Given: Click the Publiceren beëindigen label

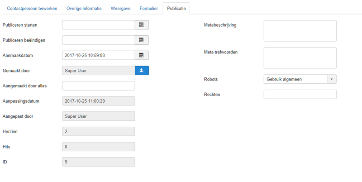Looking at the screenshot, I should 24,40.
